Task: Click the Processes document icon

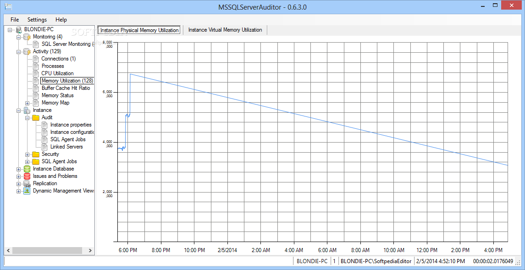Action: tap(36, 66)
